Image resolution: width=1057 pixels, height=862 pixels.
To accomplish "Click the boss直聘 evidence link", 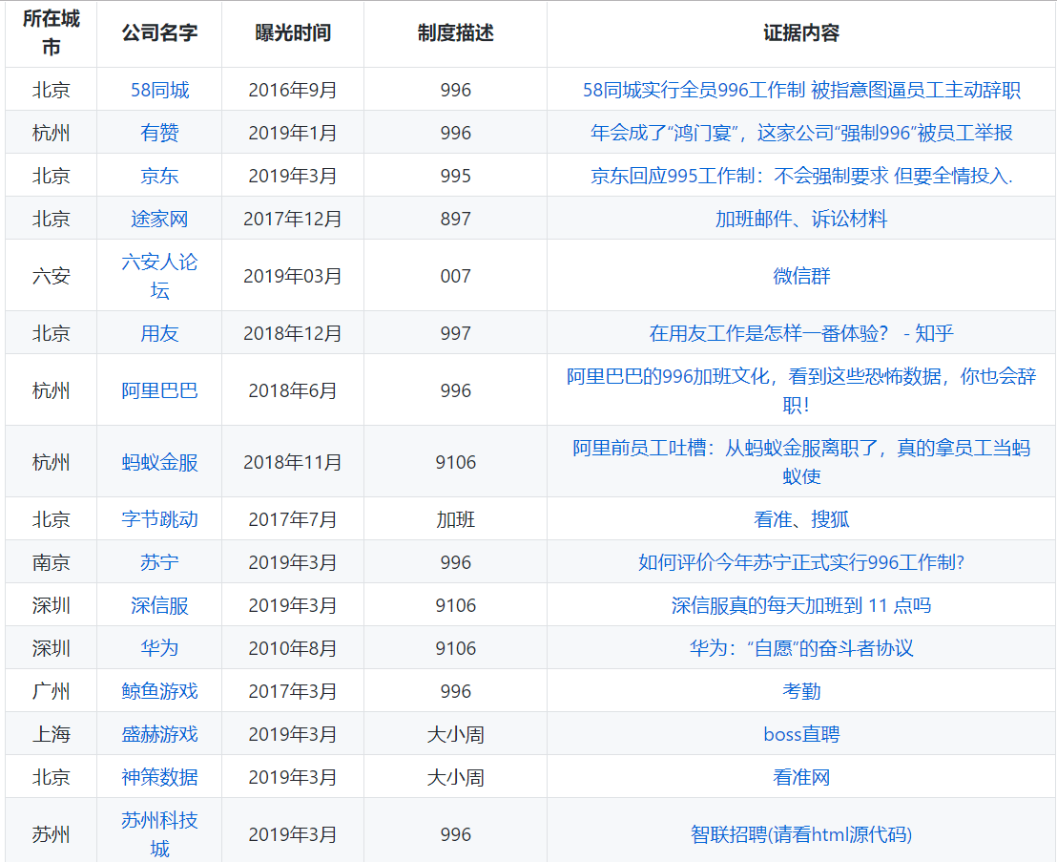I will [801, 734].
